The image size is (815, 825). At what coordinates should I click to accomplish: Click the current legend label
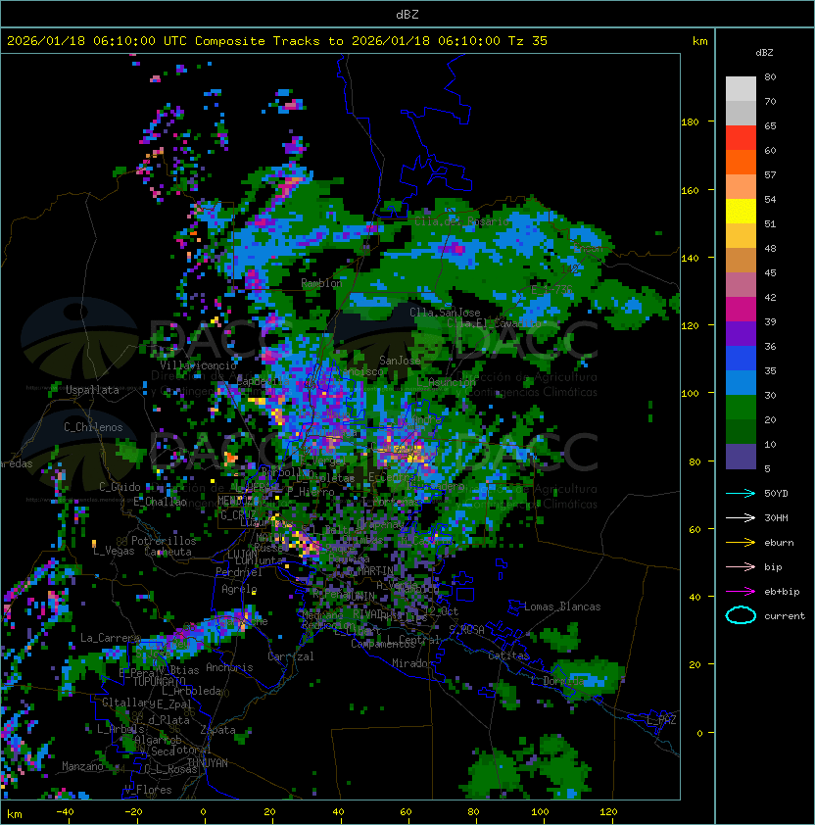point(785,616)
